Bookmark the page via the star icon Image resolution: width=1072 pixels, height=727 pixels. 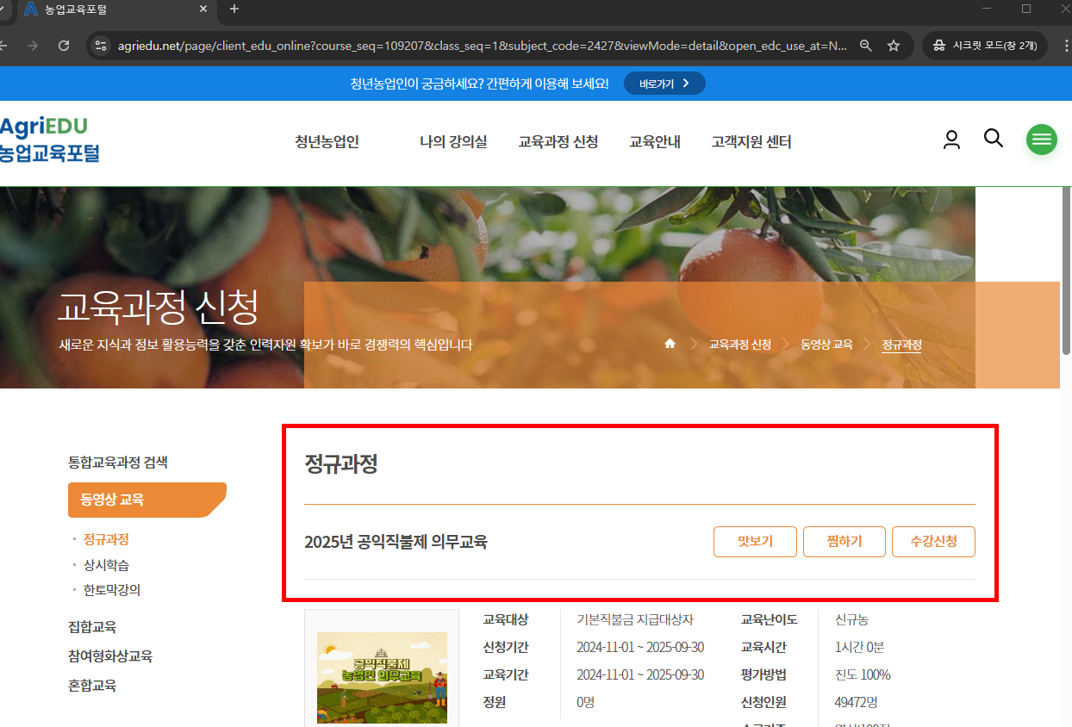894,45
